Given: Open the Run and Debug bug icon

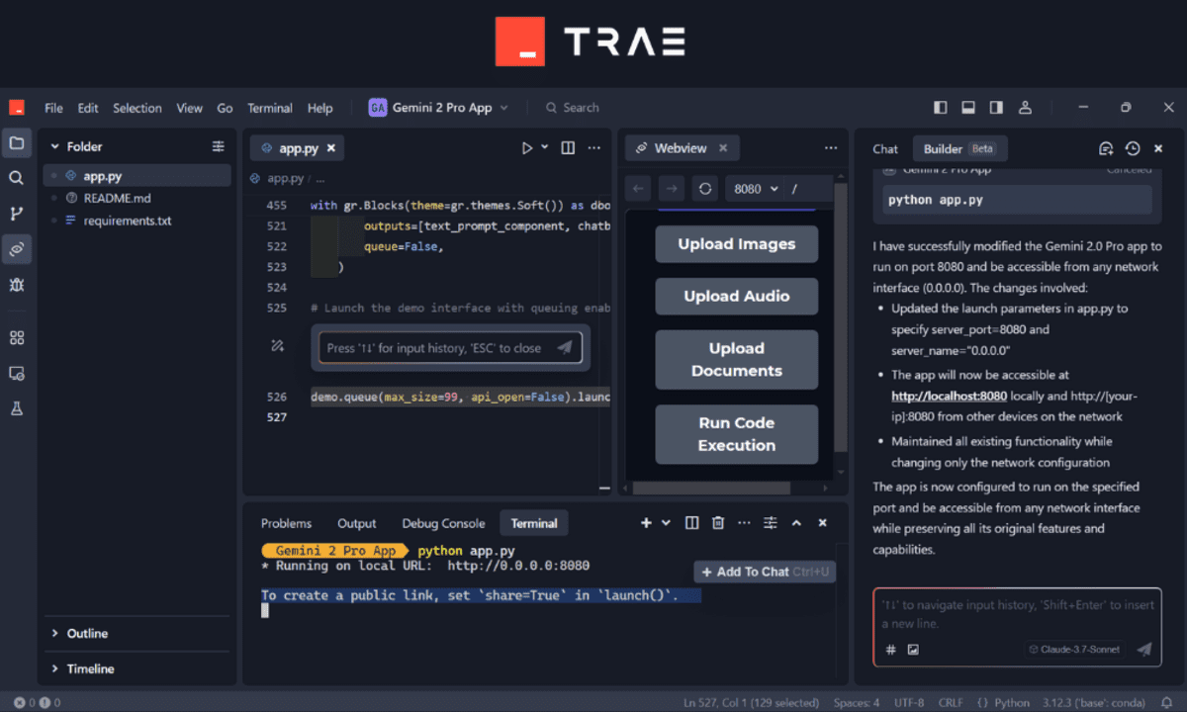Looking at the screenshot, I should [x=16, y=285].
